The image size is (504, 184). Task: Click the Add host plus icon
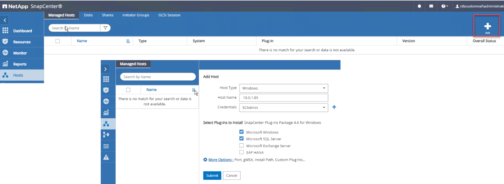tap(487, 26)
